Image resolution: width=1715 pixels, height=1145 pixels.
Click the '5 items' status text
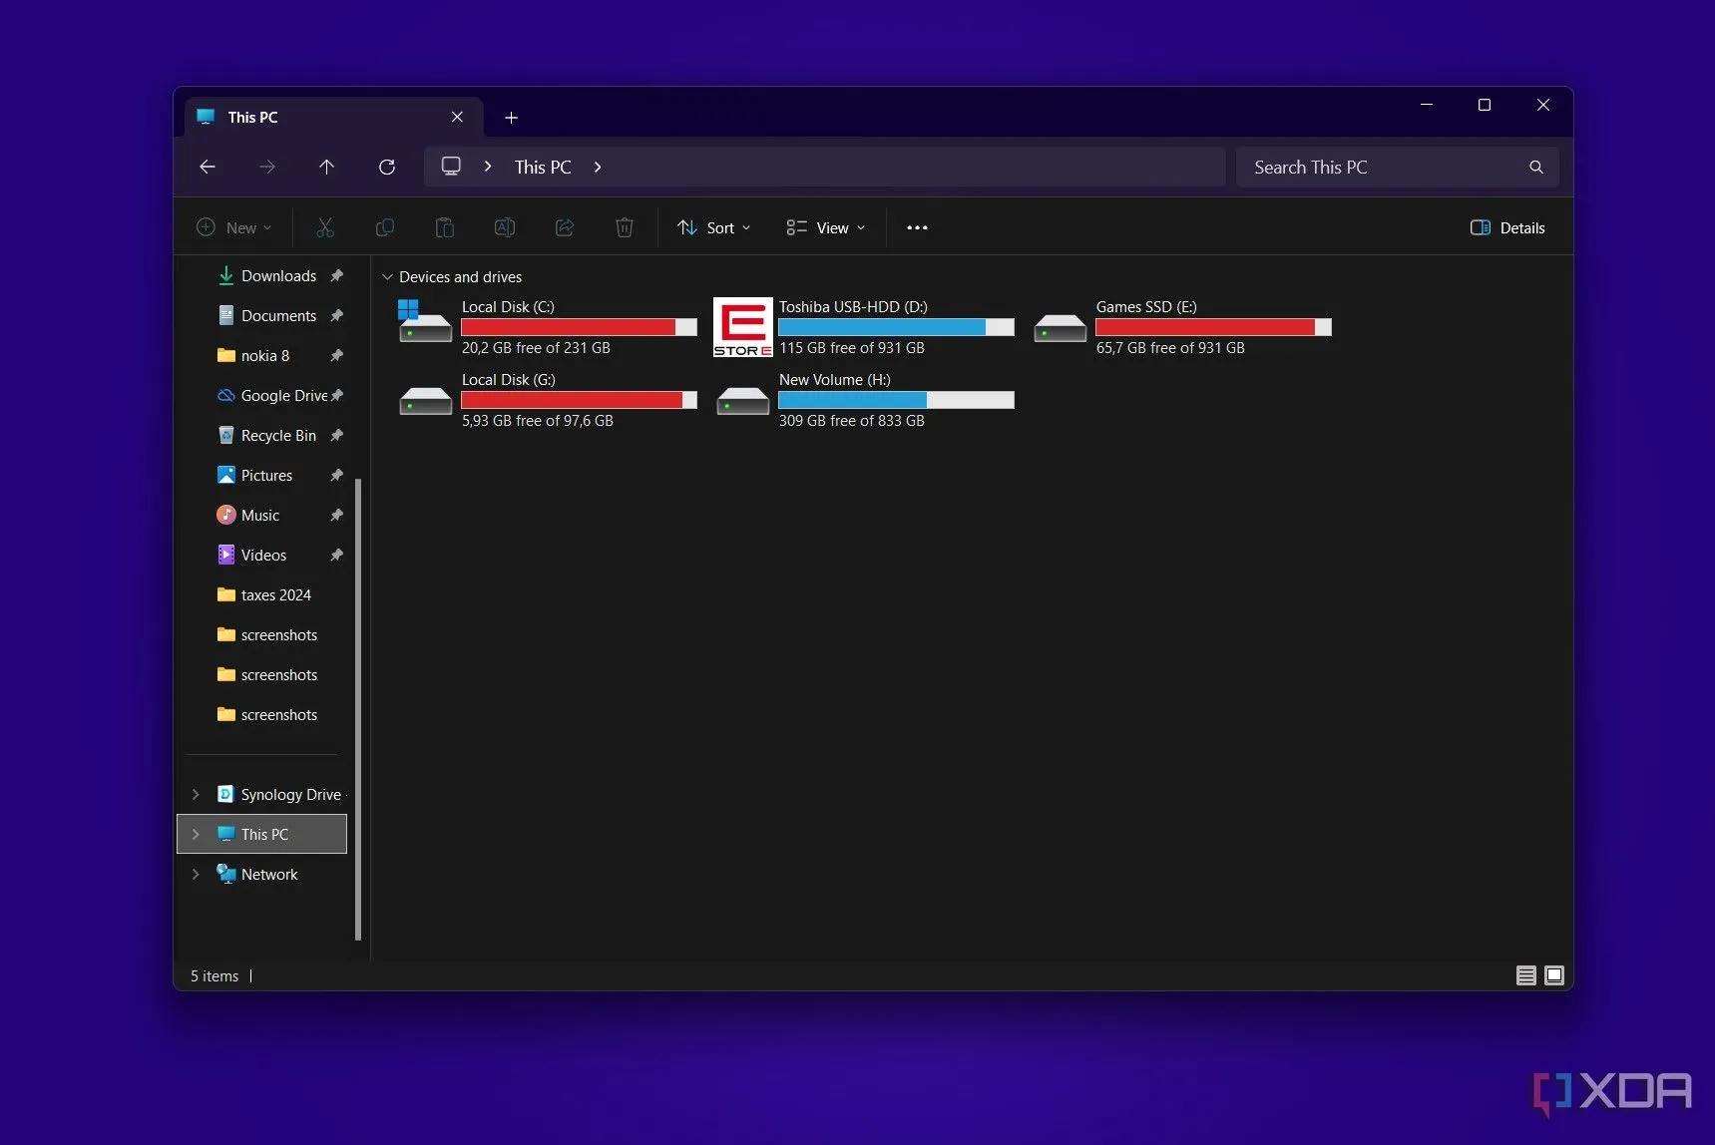[x=214, y=975]
